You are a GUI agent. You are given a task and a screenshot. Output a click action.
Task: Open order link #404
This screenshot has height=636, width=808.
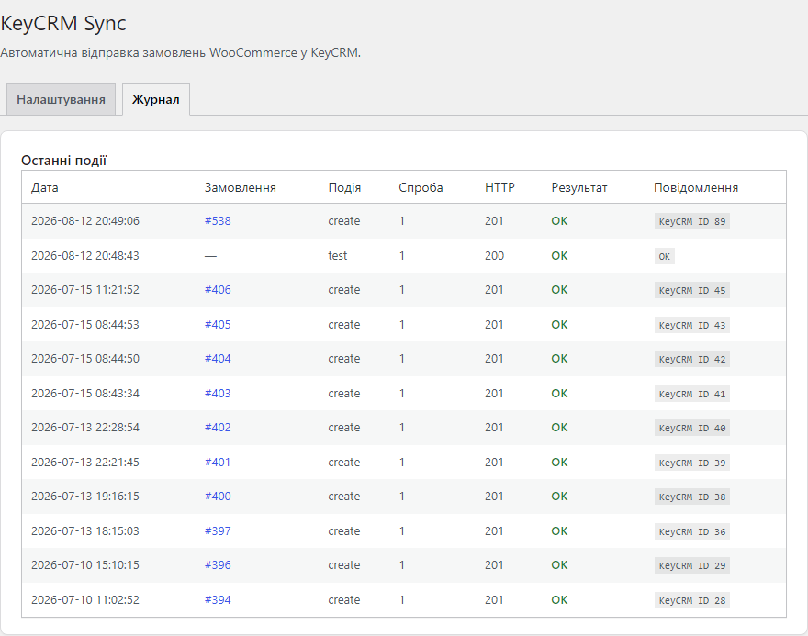coord(218,359)
